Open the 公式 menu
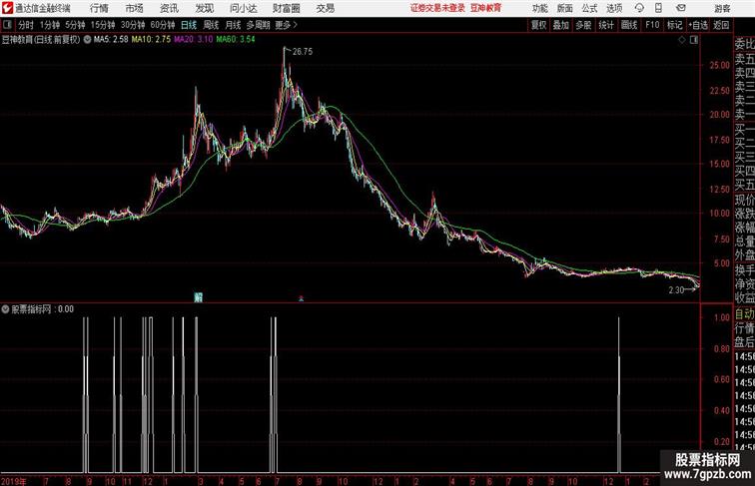 point(589,8)
